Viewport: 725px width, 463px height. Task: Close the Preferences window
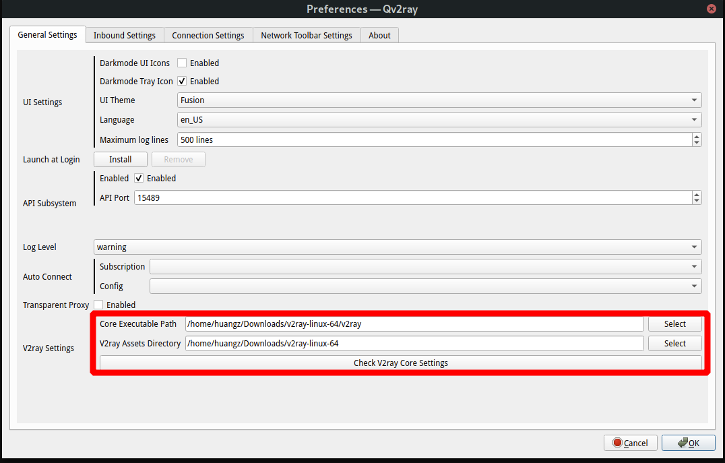(711, 9)
